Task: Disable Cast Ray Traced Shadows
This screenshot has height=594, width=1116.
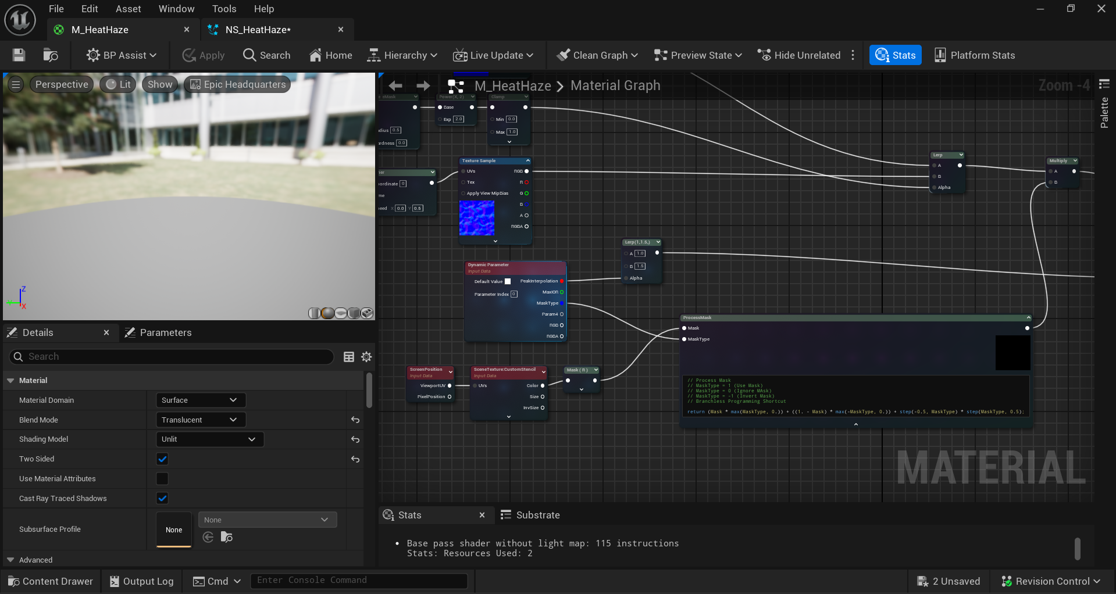Action: [162, 498]
